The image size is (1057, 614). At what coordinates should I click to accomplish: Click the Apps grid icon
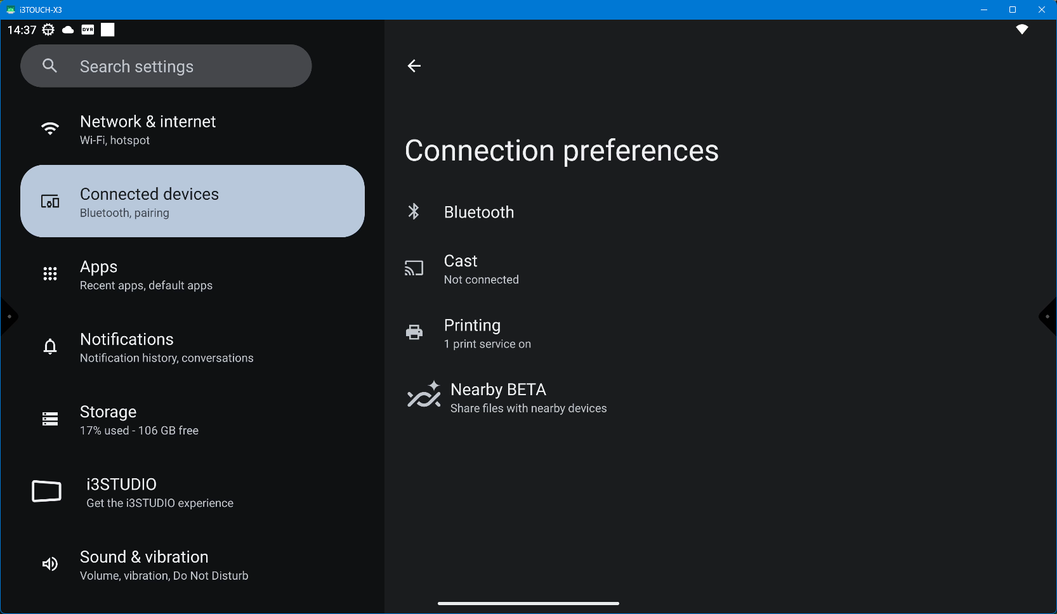[50, 273]
